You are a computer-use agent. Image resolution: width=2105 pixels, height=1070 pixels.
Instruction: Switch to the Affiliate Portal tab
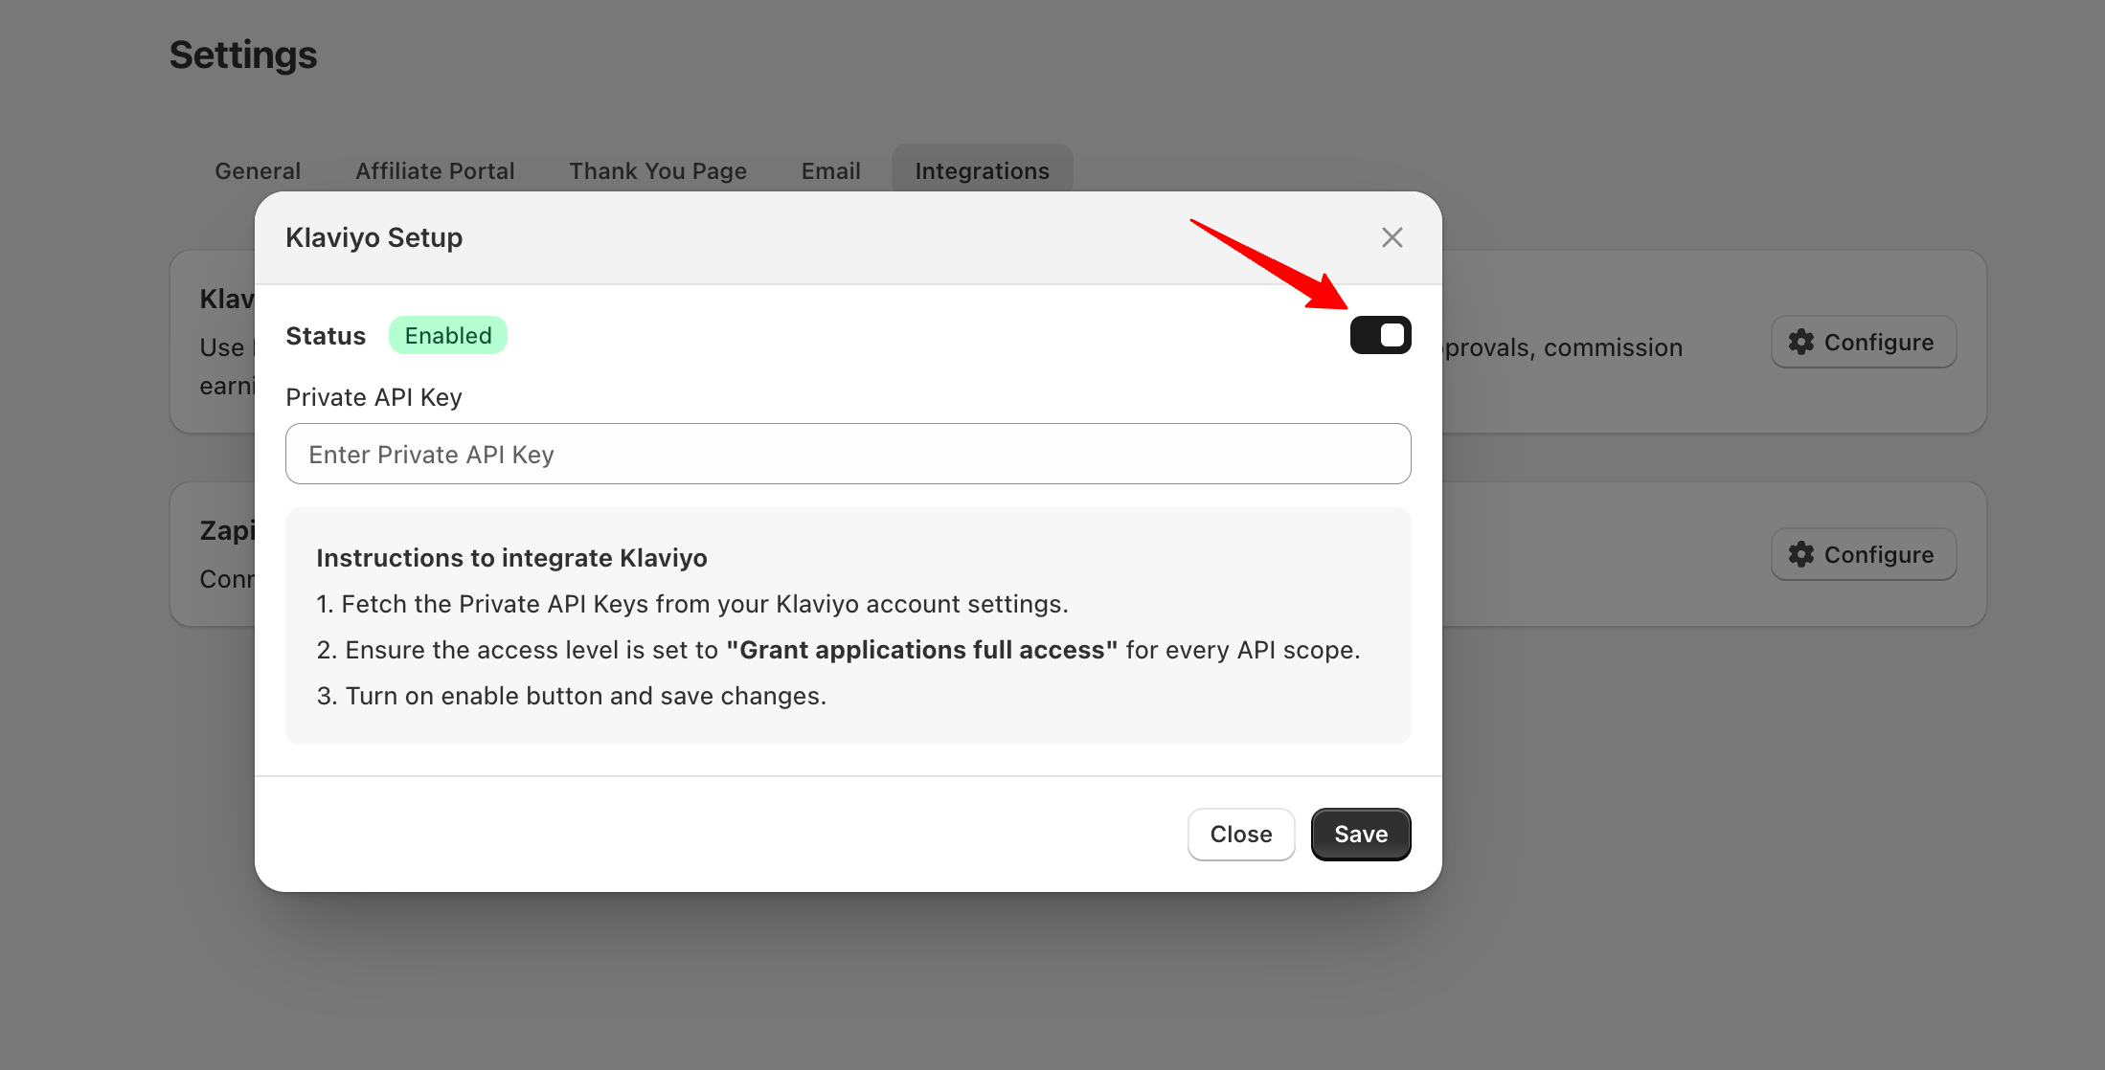tap(435, 171)
